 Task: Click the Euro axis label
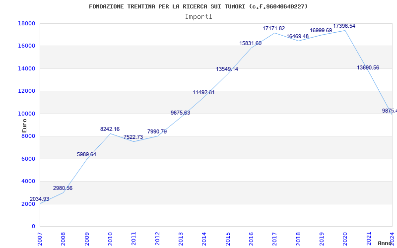pyautogui.click(x=24, y=126)
